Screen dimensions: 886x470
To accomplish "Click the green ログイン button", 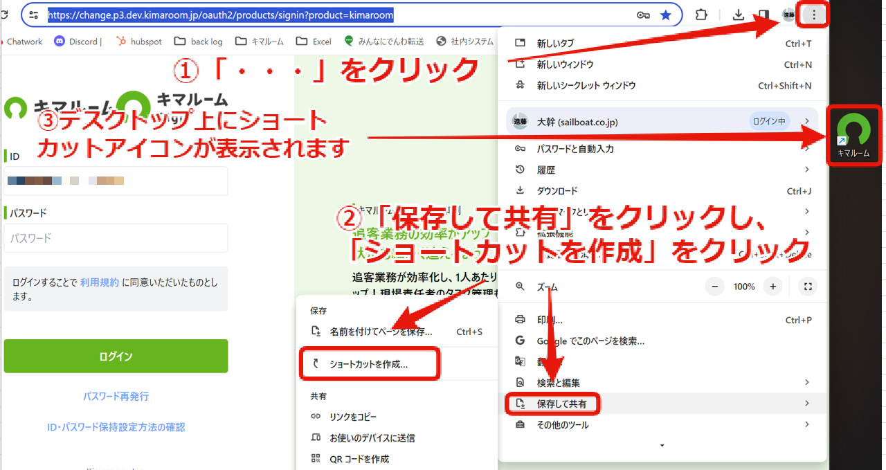I will pyautogui.click(x=116, y=356).
